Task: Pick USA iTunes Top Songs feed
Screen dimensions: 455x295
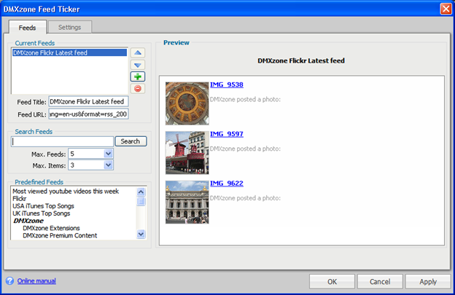Action: click(43, 206)
